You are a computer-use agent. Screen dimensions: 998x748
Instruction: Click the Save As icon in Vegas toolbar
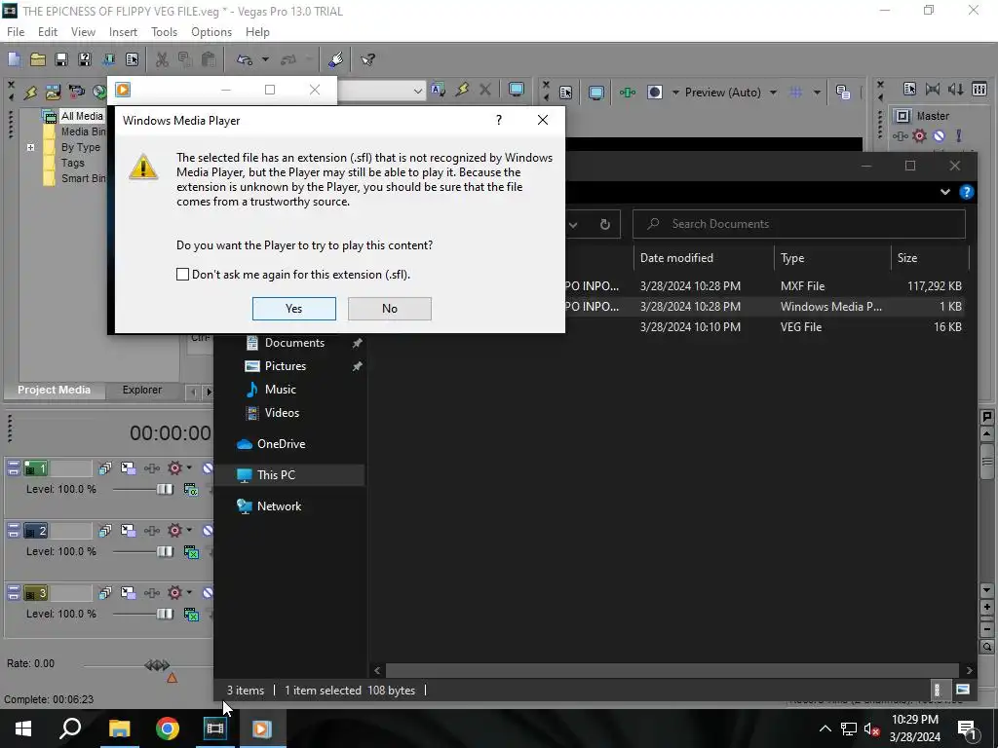pos(85,59)
